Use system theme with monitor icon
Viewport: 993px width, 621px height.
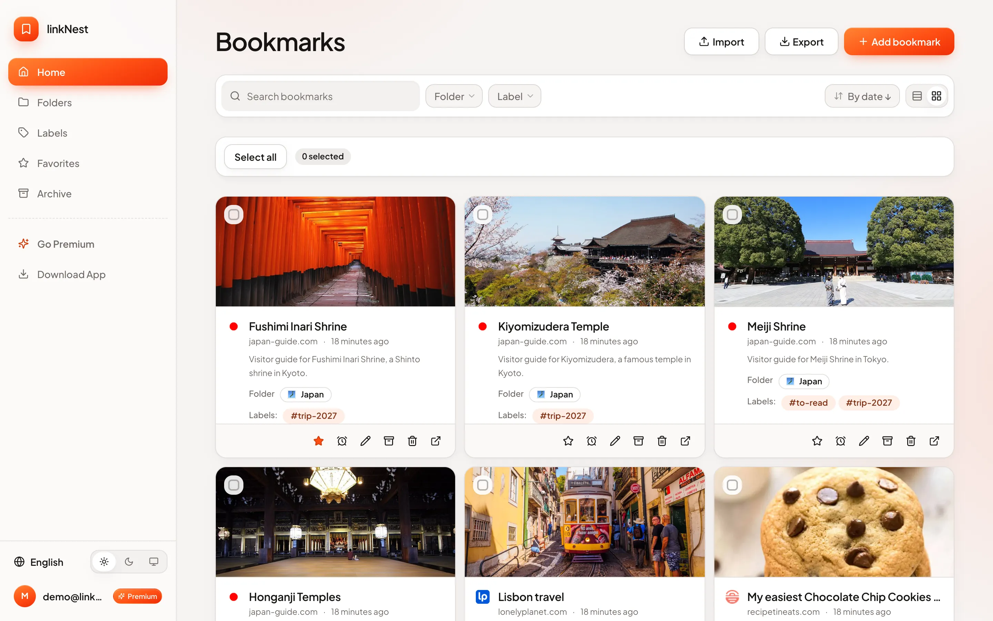[153, 561]
